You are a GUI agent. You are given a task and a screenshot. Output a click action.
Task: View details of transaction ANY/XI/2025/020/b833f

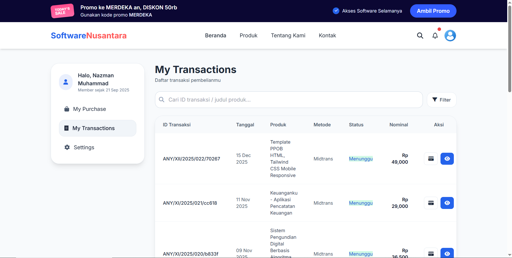click(447, 253)
